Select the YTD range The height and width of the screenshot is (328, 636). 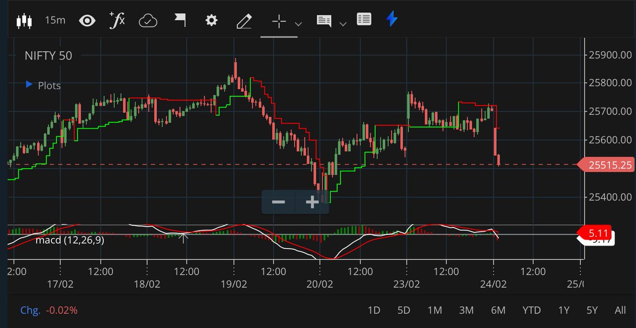532,311
